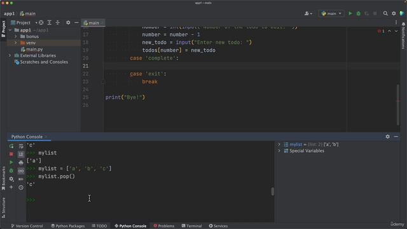The image size is (407, 229).
Task: Click the Python Console panel tab title
Action: pos(27,137)
